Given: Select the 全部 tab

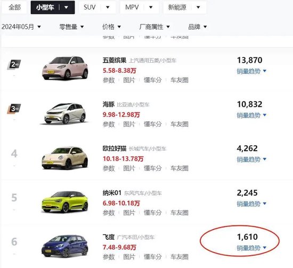Looking at the screenshot, I should [x=14, y=7].
